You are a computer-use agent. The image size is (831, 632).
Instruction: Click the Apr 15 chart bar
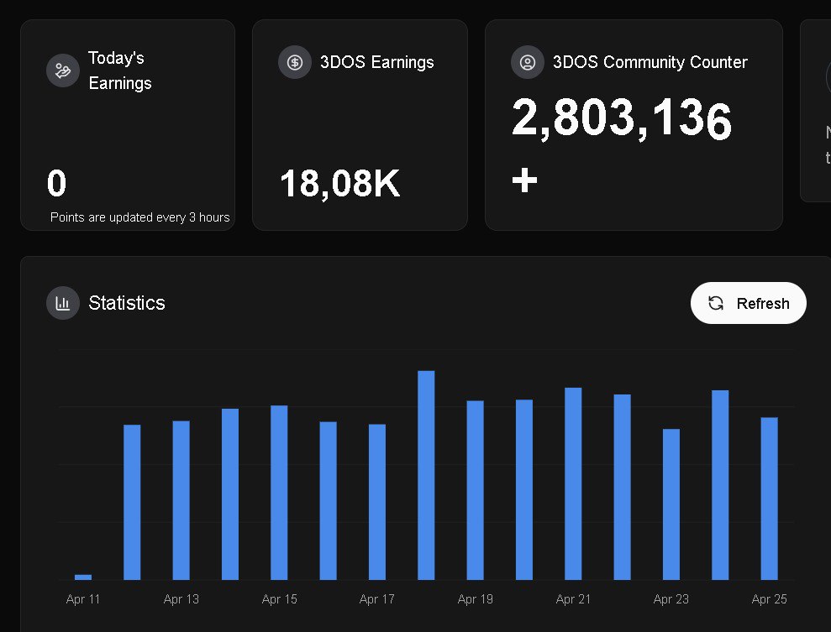click(279, 493)
